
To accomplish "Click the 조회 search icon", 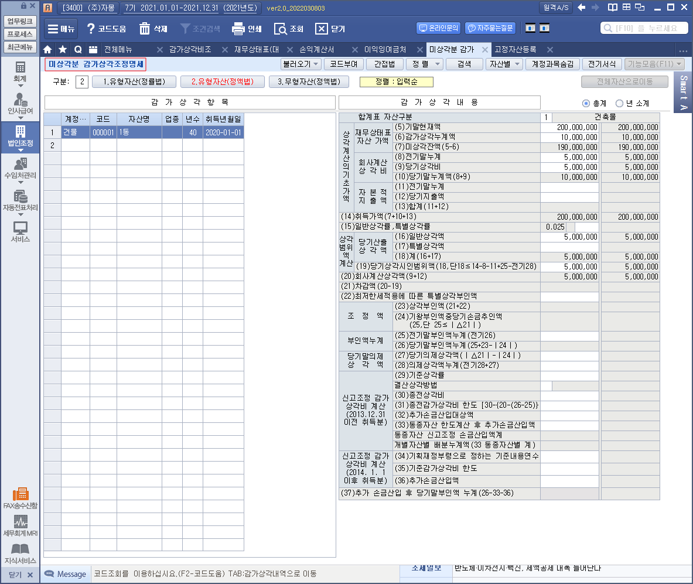I will click(x=289, y=29).
